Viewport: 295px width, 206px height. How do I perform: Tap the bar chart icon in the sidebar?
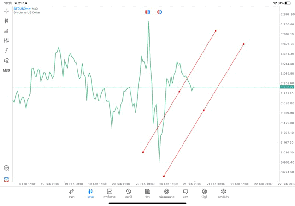tap(6, 31)
